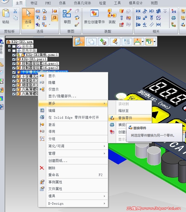186x212 pixels.
Task: Click the Assemble (装配) icon
Action: pyautogui.click(x=112, y=13)
